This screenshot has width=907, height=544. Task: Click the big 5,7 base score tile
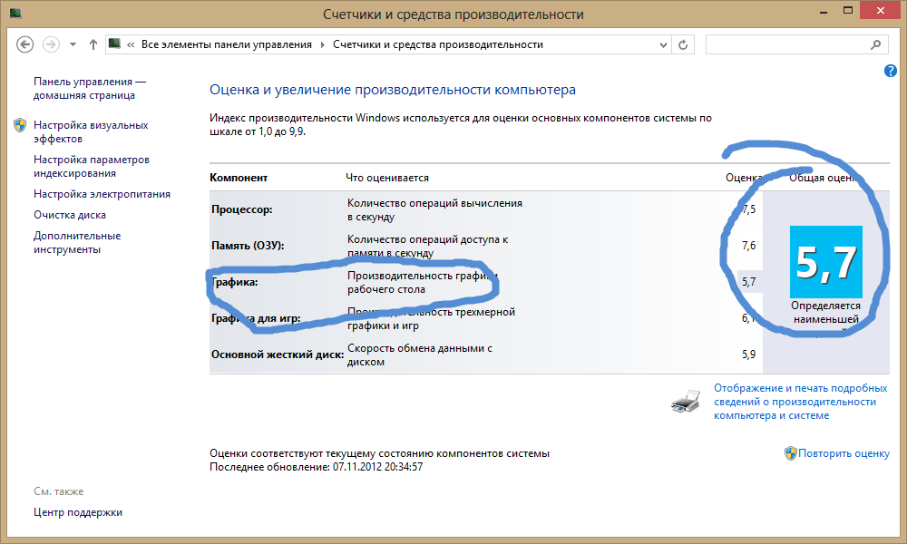click(x=826, y=262)
